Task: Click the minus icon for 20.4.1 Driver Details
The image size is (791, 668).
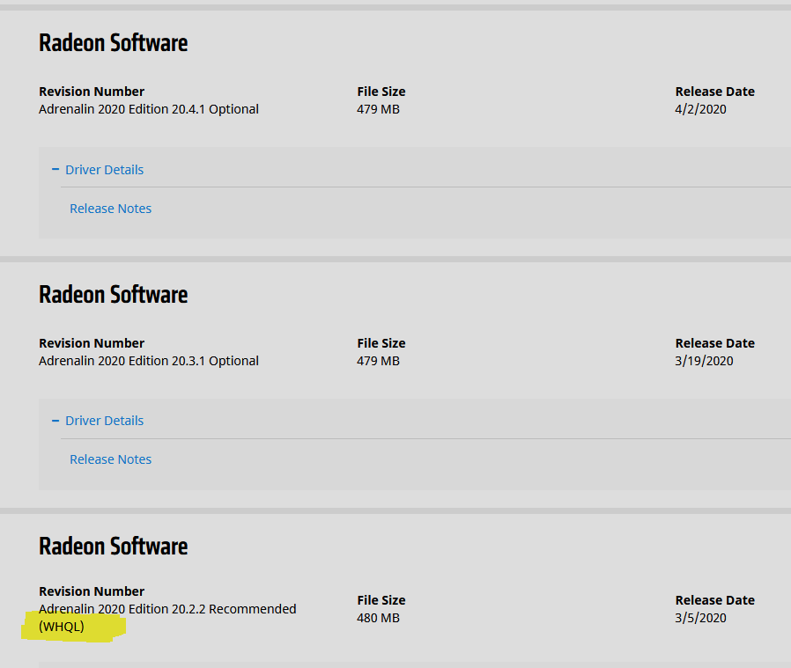Action: [55, 170]
